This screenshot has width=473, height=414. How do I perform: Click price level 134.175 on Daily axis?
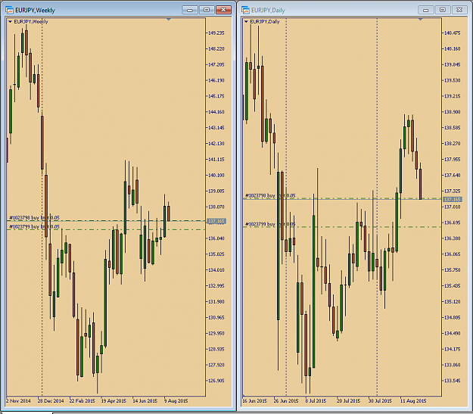(x=452, y=349)
